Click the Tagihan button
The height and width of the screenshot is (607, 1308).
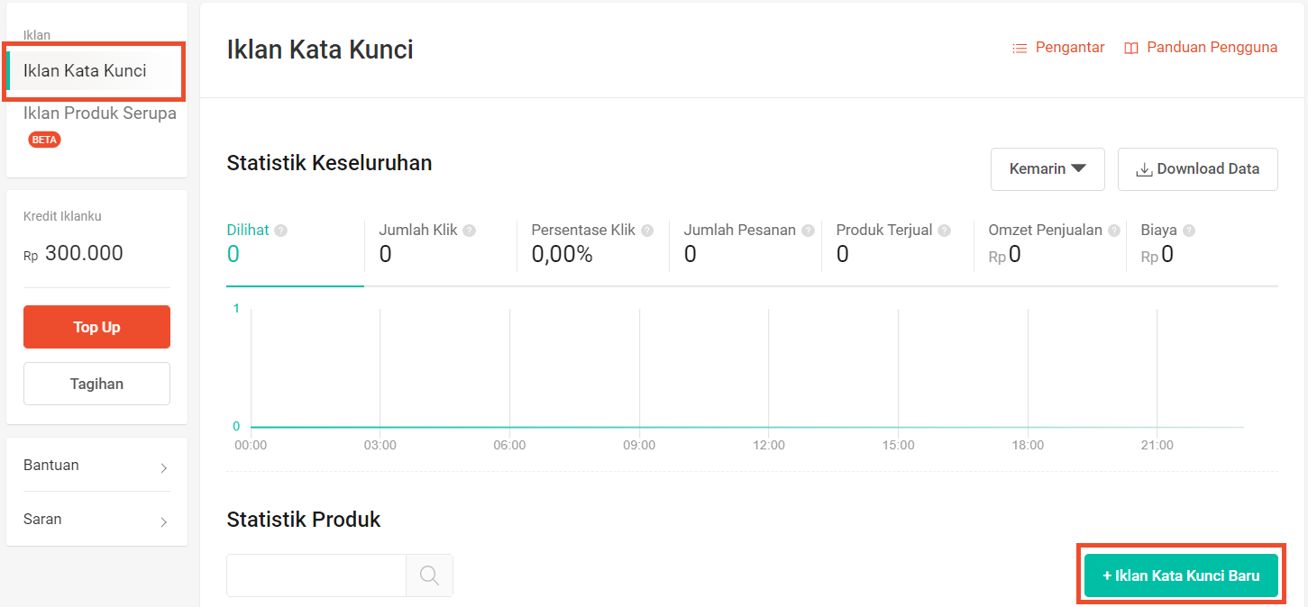[96, 384]
